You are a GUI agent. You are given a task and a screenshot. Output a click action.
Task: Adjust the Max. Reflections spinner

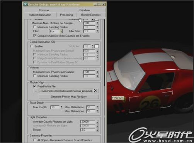point(97,107)
